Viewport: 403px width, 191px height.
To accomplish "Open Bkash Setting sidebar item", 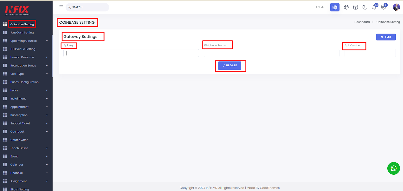I will click(20, 189).
